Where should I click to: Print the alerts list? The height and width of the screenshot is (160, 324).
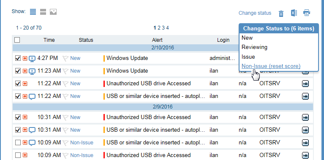pyautogui.click(x=307, y=13)
